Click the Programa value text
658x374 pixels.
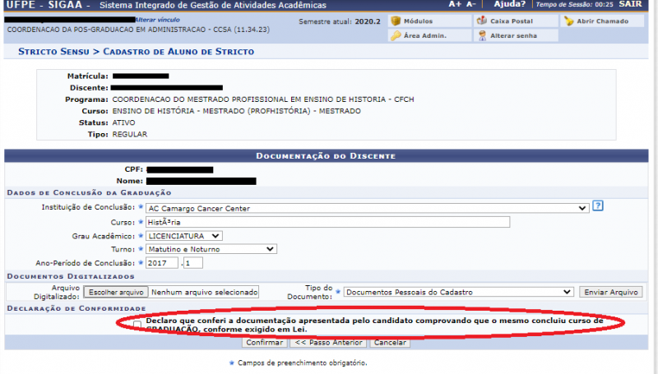click(263, 99)
